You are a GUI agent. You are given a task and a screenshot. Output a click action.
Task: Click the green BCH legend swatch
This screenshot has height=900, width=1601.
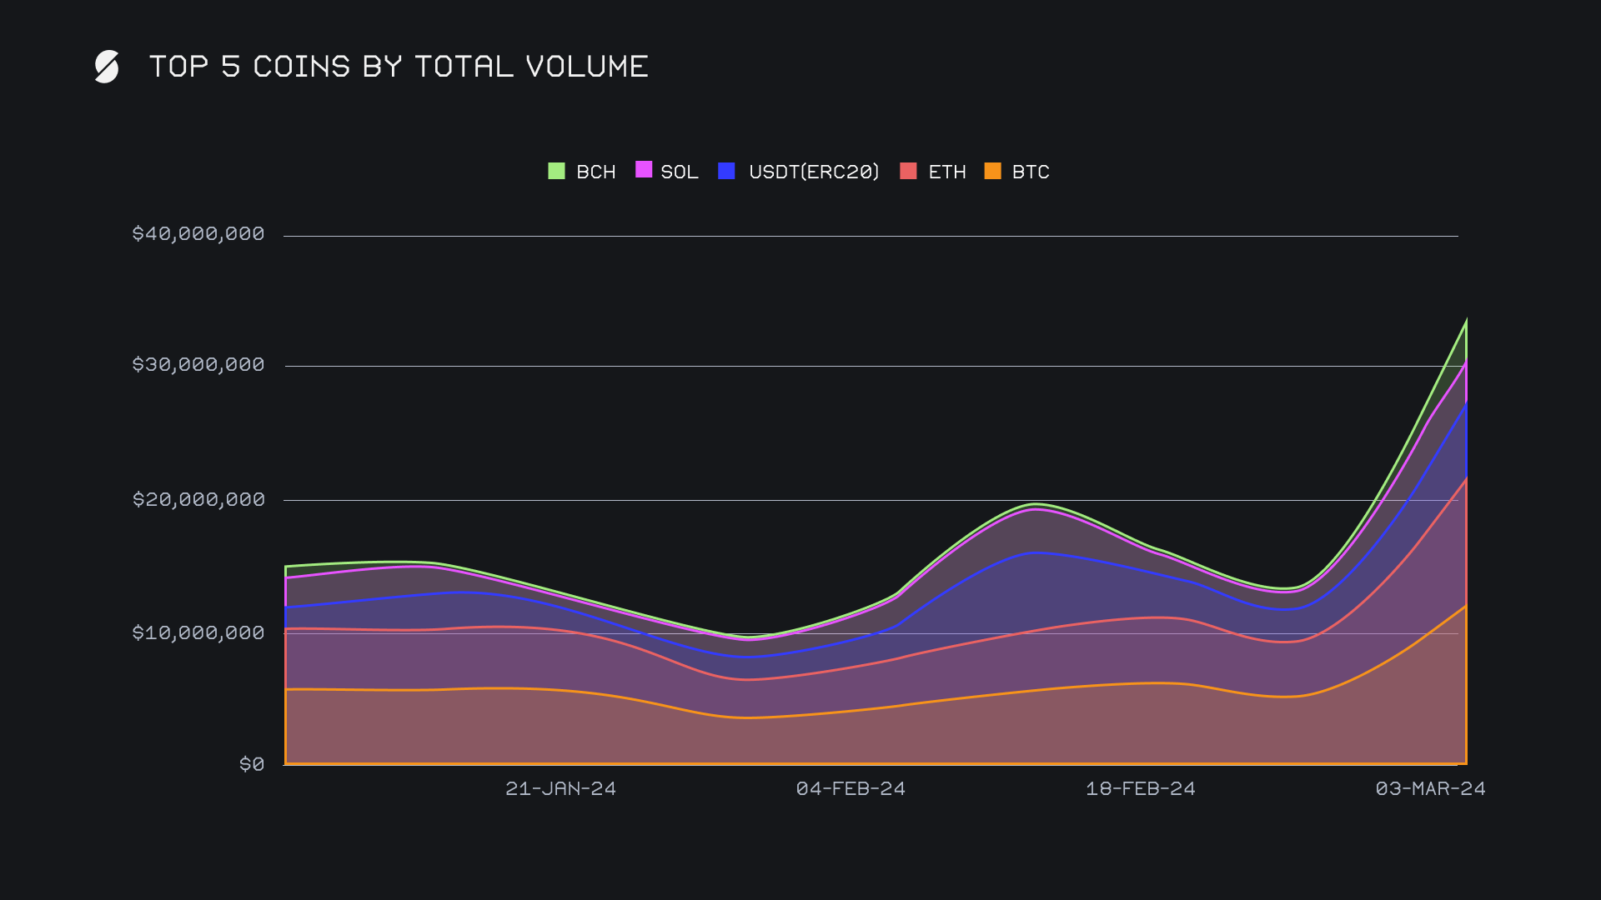tap(556, 171)
